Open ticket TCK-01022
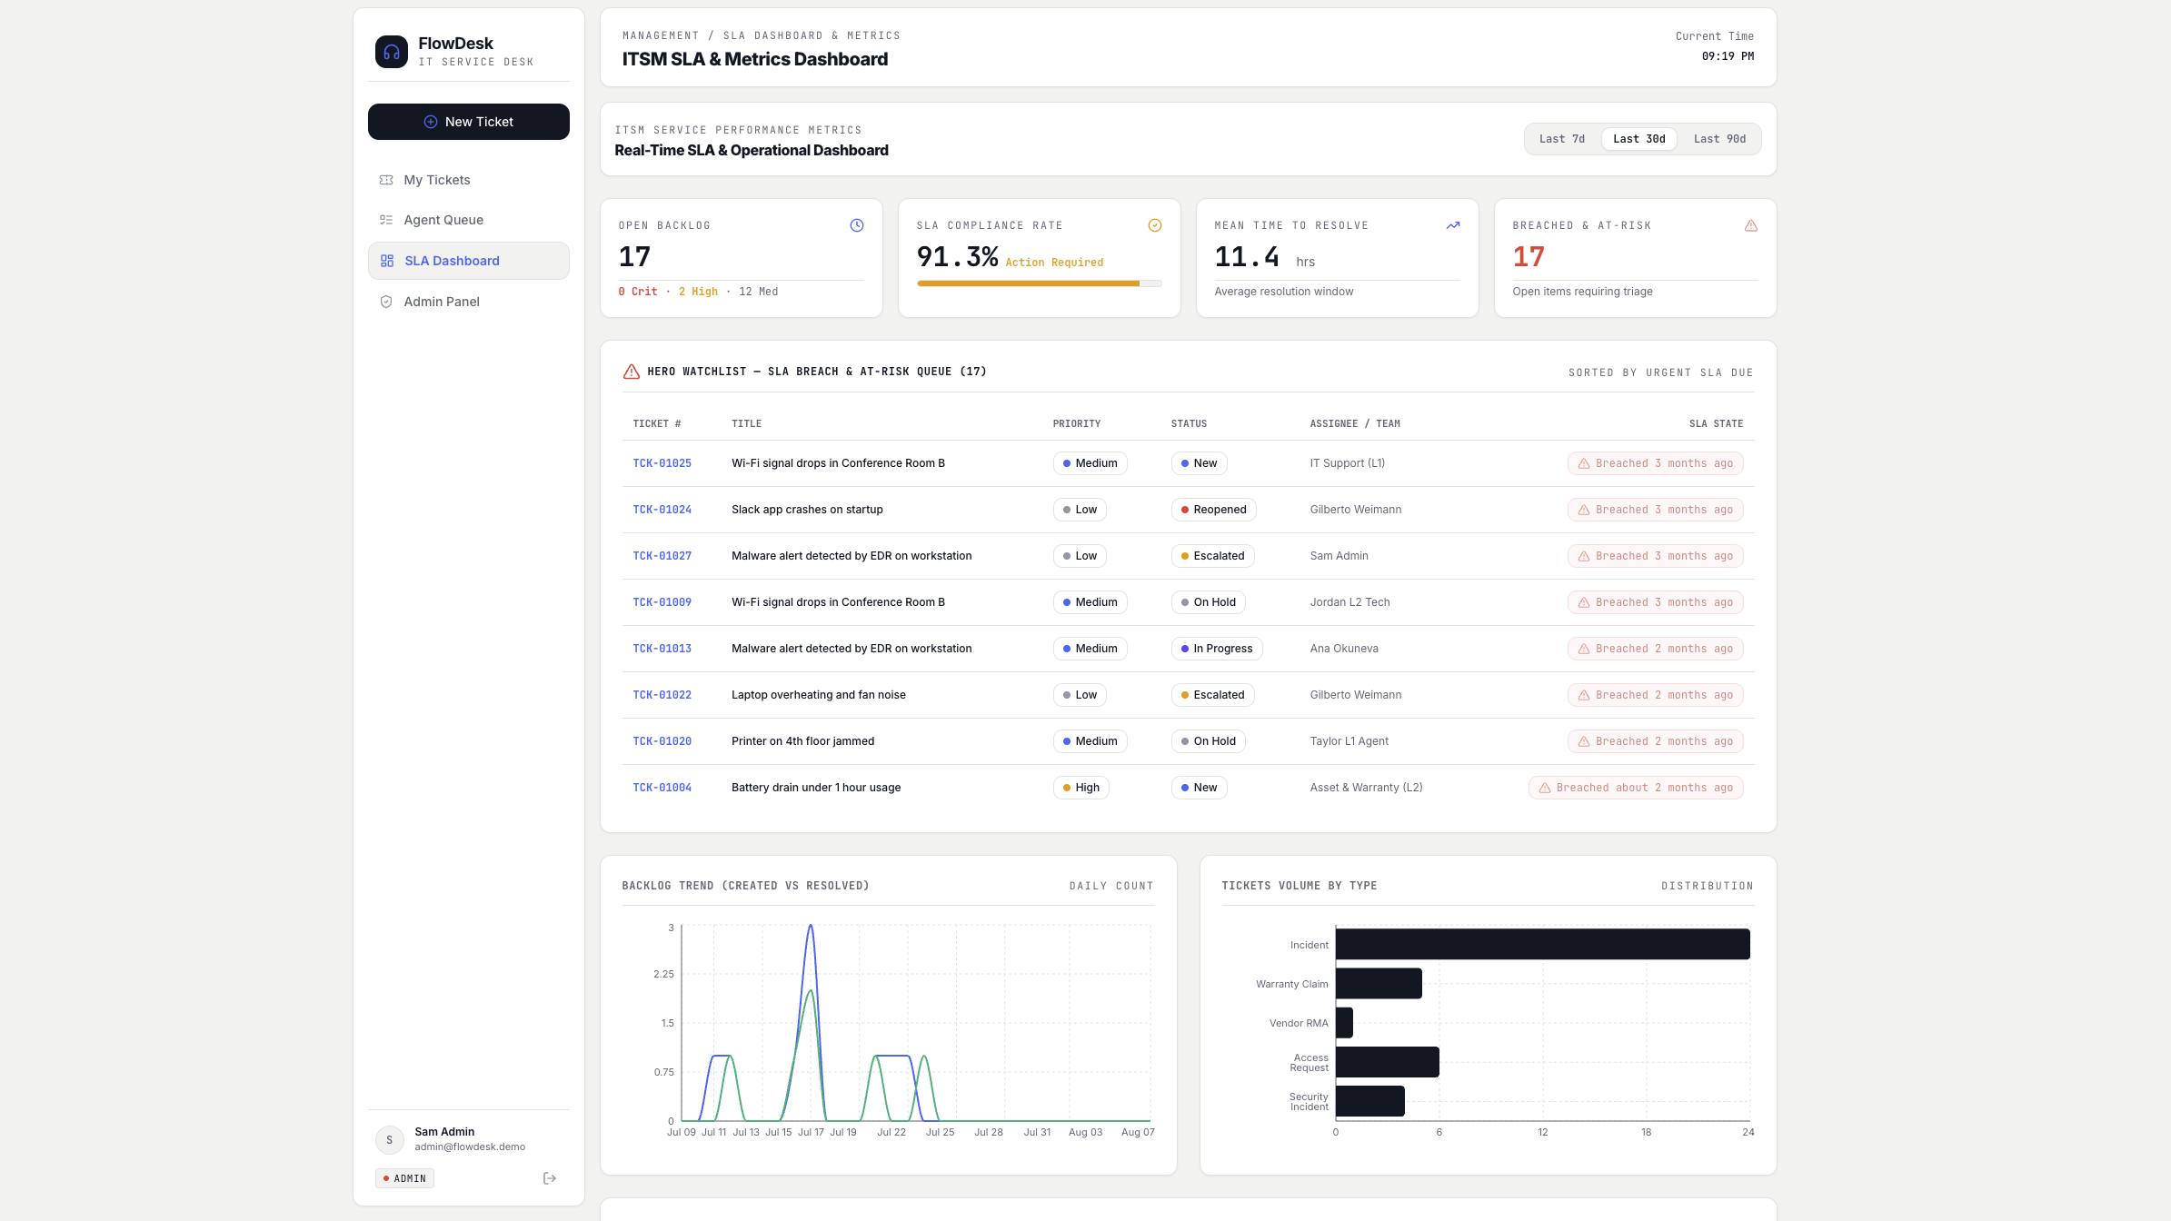The width and height of the screenshot is (2171, 1221). coord(662,695)
